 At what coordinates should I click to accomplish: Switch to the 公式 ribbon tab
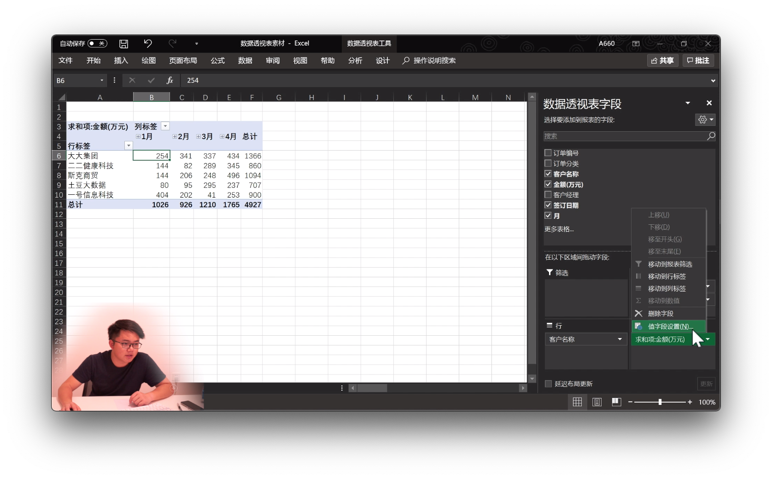pyautogui.click(x=217, y=60)
